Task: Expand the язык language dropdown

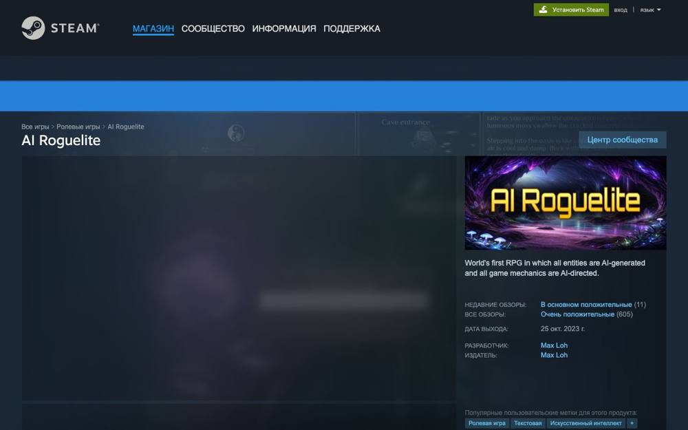Action: click(650, 10)
